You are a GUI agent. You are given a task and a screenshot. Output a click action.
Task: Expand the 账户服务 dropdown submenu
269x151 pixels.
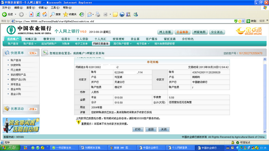(x=29, y=44)
